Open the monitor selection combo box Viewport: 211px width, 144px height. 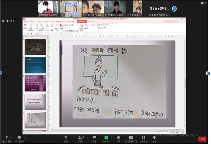click(x=109, y=25)
